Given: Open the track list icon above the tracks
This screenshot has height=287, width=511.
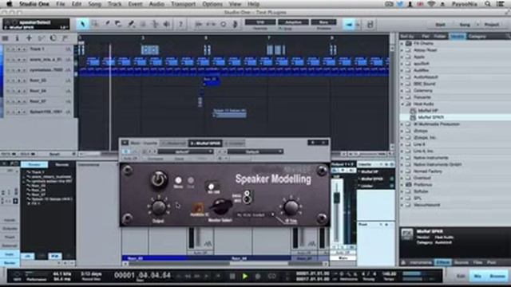Looking at the screenshot, I should (6, 38).
